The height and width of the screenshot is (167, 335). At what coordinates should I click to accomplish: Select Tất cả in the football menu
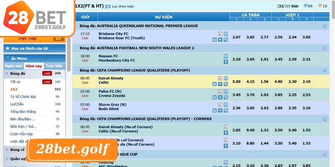(x=35, y=82)
